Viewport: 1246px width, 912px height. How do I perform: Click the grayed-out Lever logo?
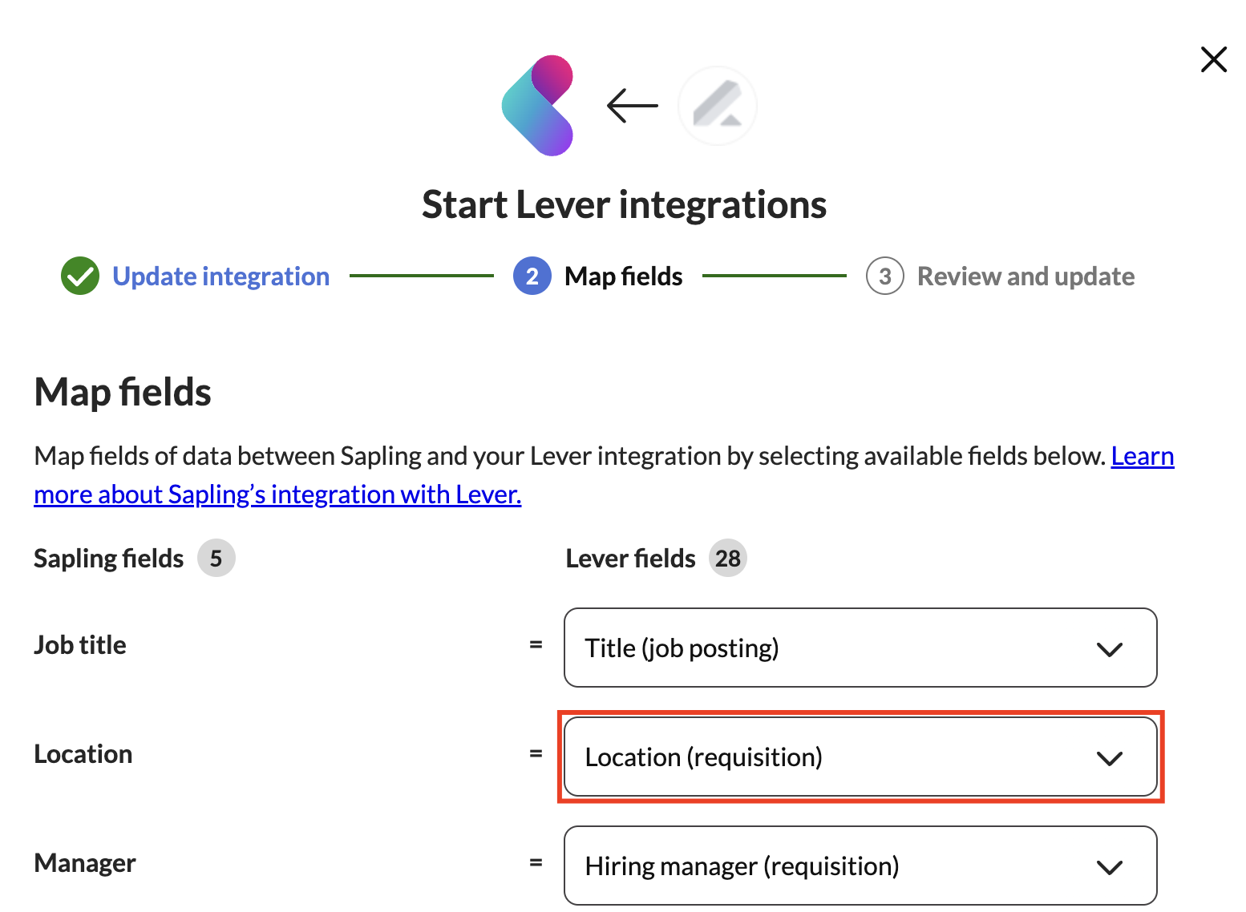click(x=718, y=106)
